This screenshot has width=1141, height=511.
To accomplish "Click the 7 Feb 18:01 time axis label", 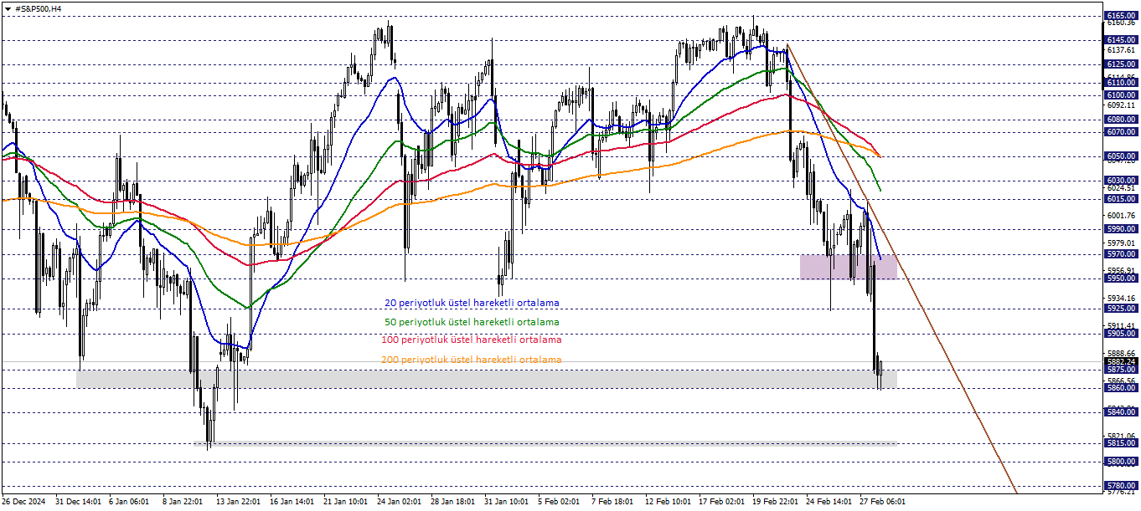I will (x=612, y=502).
